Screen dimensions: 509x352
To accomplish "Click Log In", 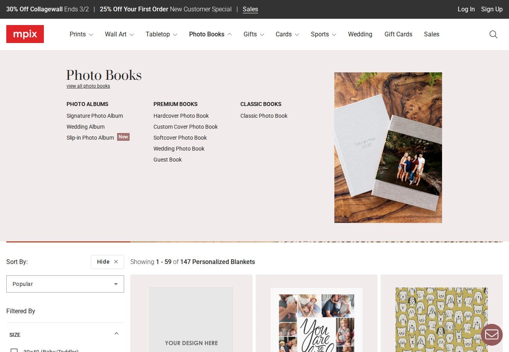I will [x=466, y=9].
